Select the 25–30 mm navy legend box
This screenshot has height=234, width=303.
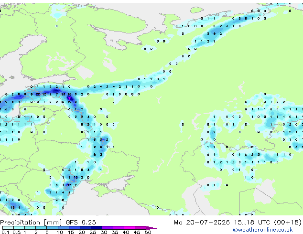coord(96,228)
